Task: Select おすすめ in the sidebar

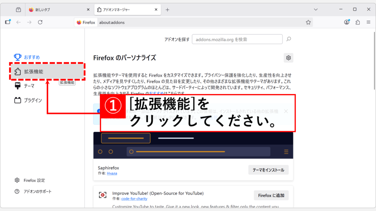Action: tap(32, 58)
